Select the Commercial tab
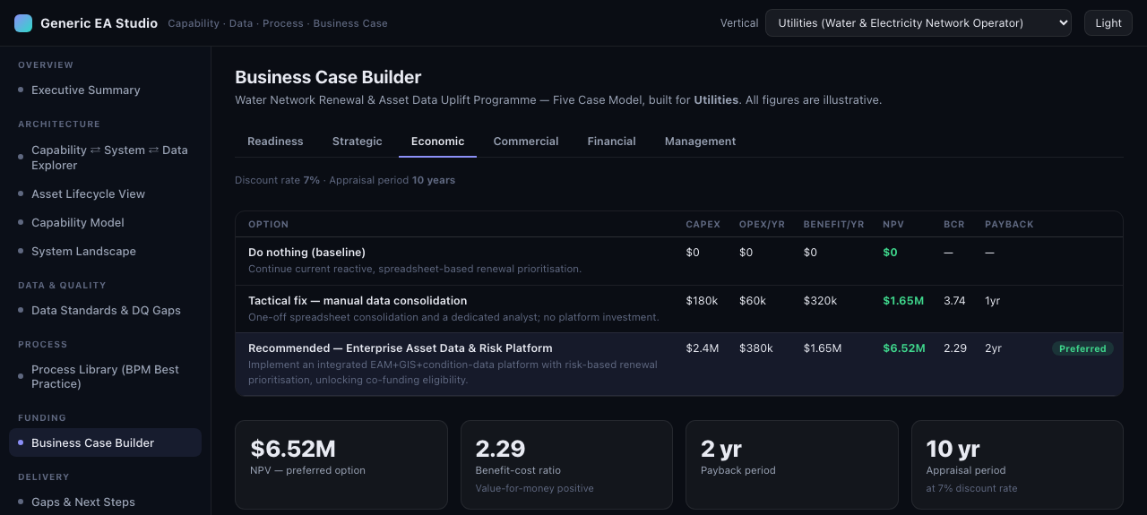 click(526, 142)
